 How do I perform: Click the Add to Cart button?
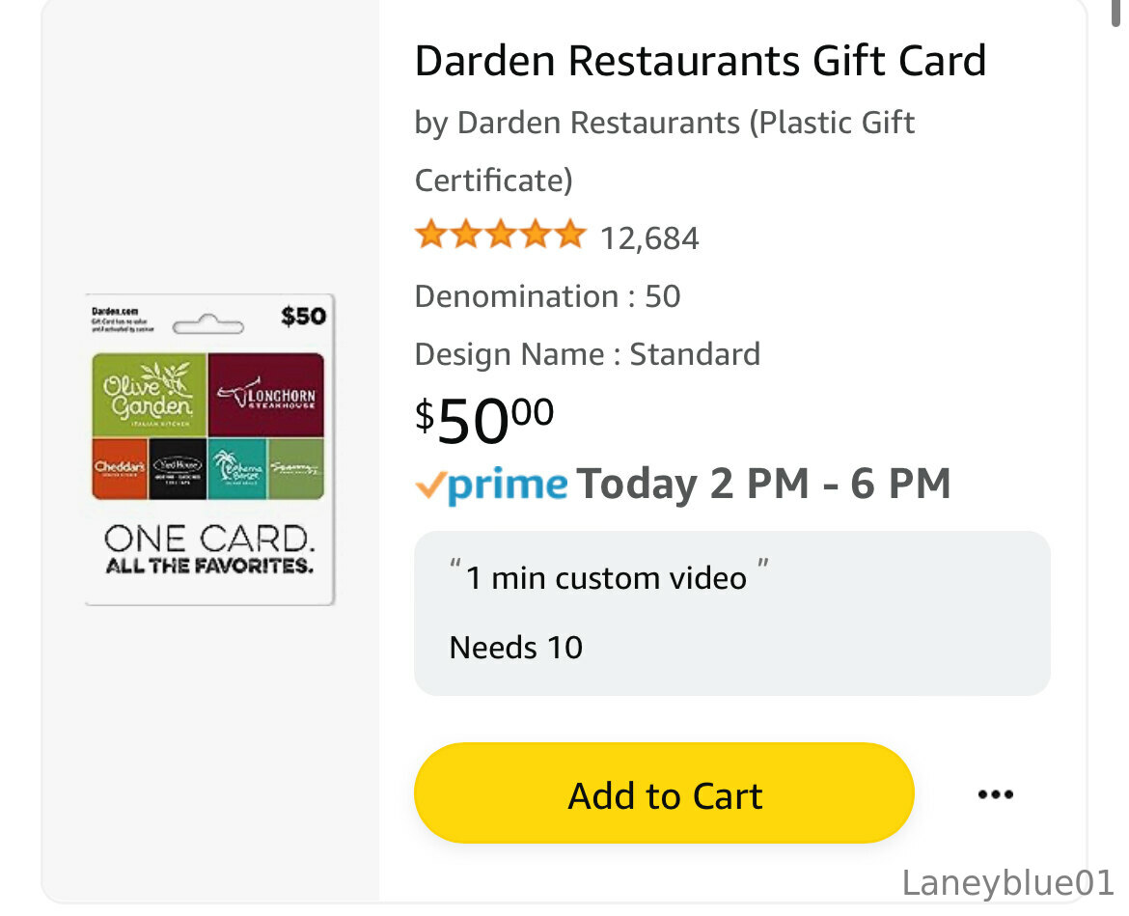click(664, 792)
